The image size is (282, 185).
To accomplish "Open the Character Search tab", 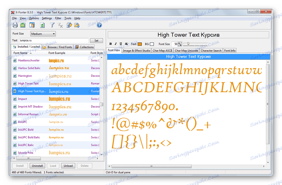I will click(211, 51).
